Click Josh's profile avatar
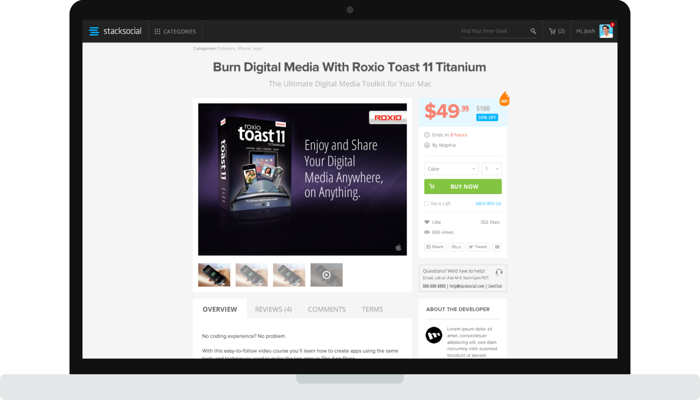 coord(606,31)
